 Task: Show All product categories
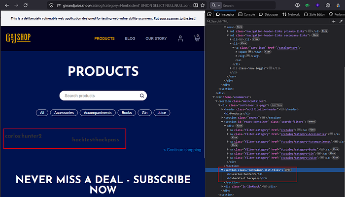tap(42, 113)
